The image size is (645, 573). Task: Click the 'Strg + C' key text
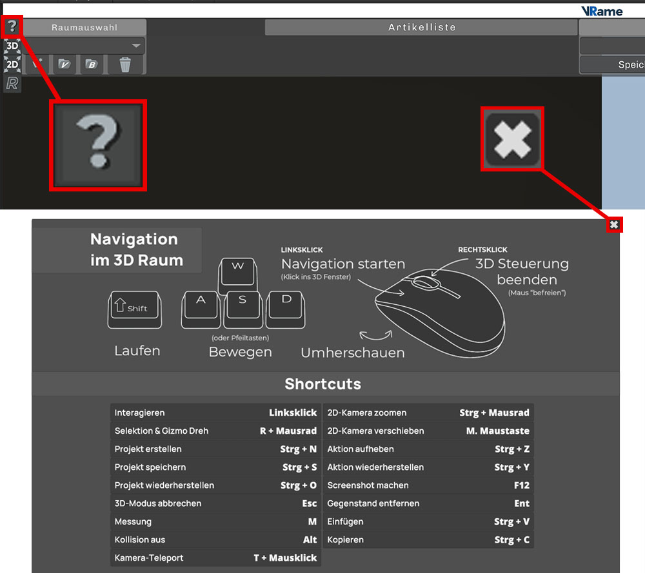(x=512, y=539)
